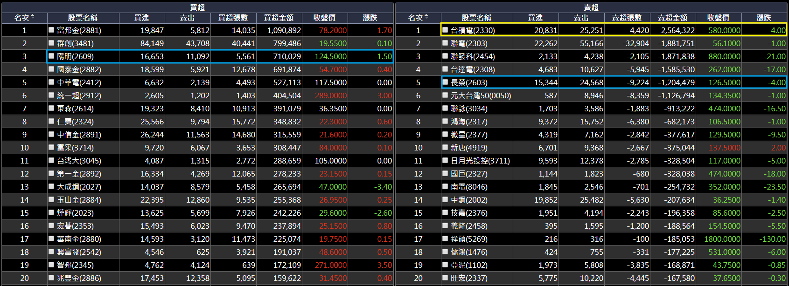Open stock 微星(2377)

[x=469, y=135]
